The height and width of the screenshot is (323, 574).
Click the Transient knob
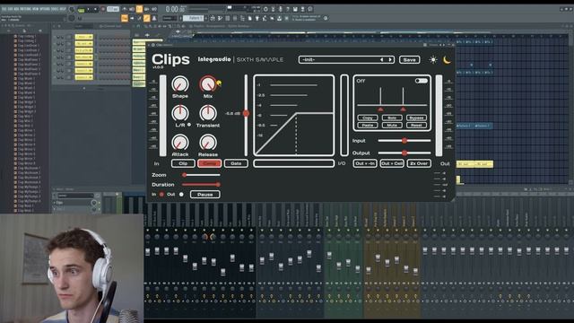[208, 113]
